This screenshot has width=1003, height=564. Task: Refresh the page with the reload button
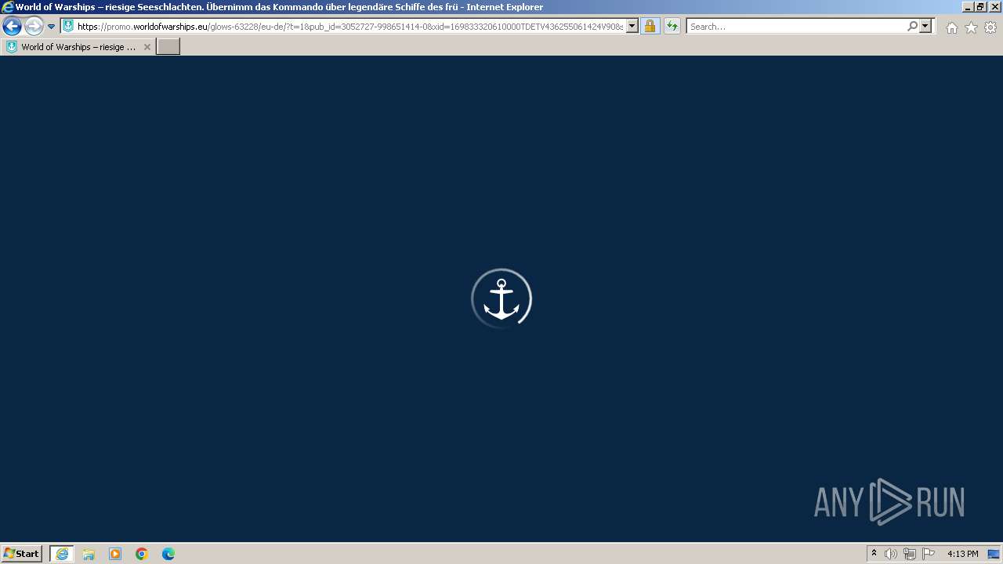point(672,26)
